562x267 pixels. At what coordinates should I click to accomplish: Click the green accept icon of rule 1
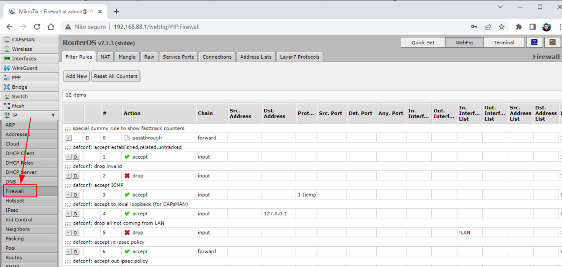point(127,157)
